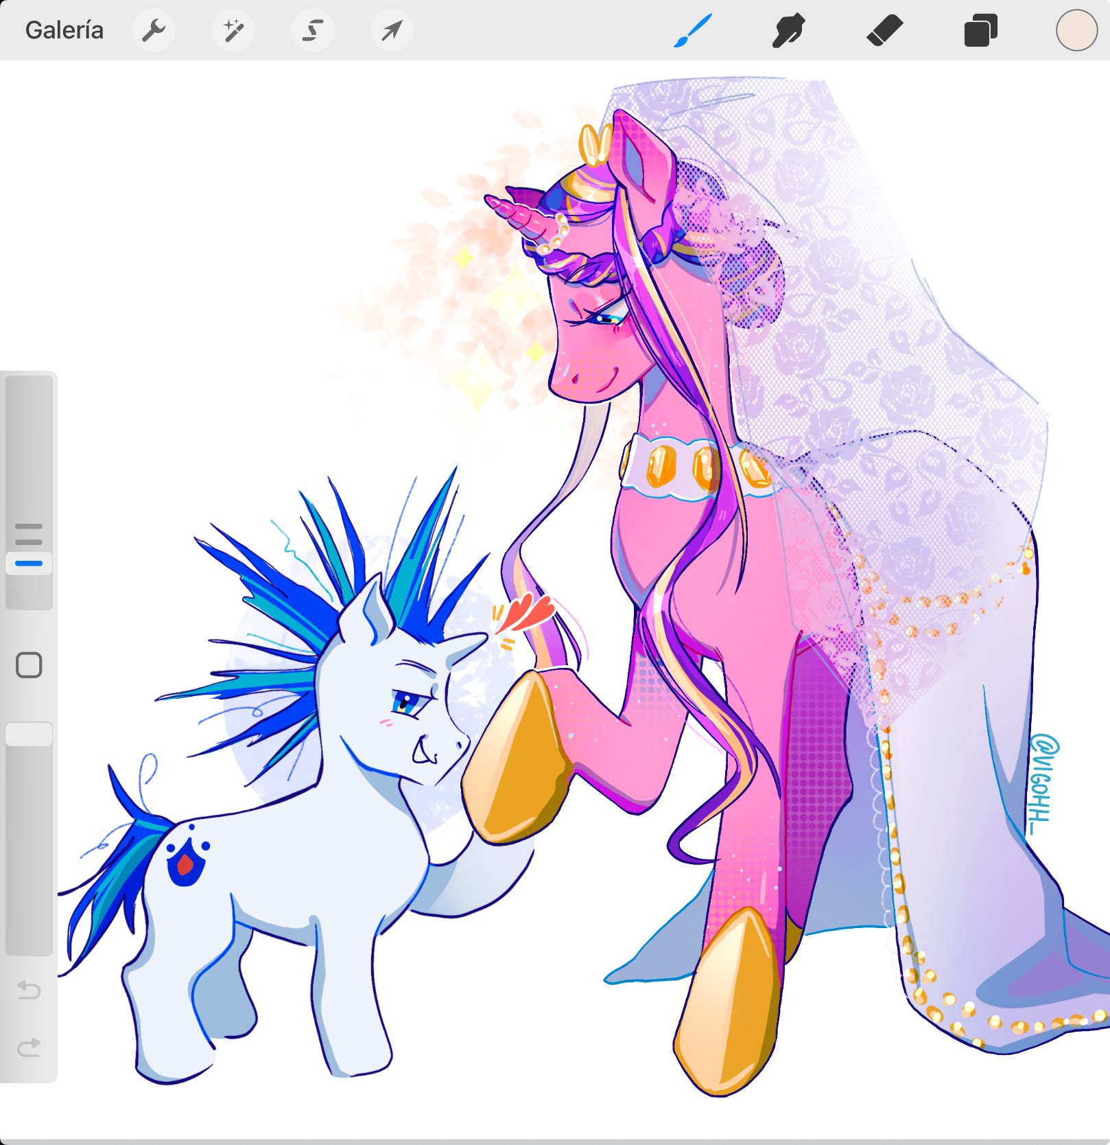Click the brush opacity slider handle

(29, 734)
